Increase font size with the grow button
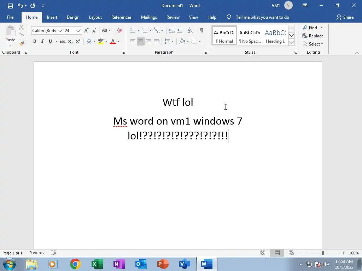 86,30
